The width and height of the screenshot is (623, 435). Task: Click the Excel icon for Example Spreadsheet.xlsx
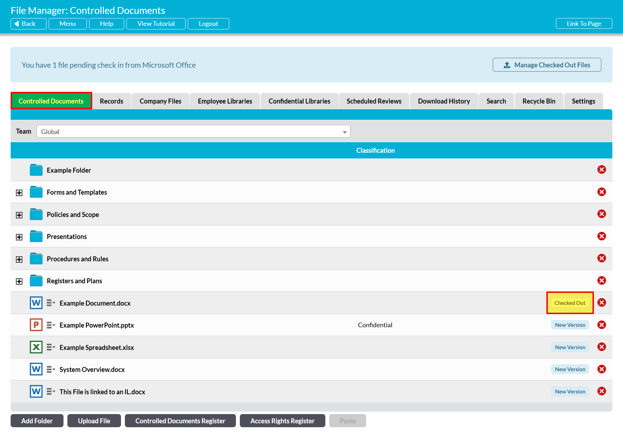36,347
